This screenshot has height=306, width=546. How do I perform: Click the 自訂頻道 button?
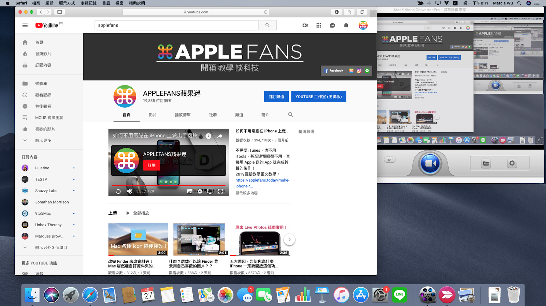276,97
